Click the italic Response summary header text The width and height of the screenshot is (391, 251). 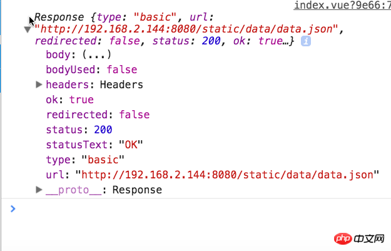point(56,17)
